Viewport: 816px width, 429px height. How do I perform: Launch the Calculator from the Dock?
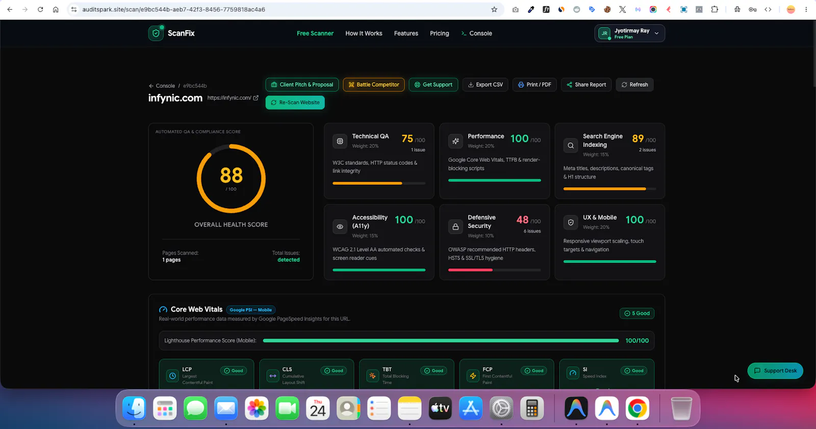(x=532, y=408)
